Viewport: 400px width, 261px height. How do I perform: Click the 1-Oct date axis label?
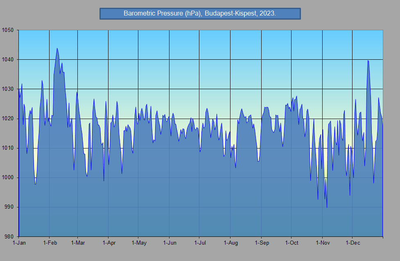coord(292,243)
